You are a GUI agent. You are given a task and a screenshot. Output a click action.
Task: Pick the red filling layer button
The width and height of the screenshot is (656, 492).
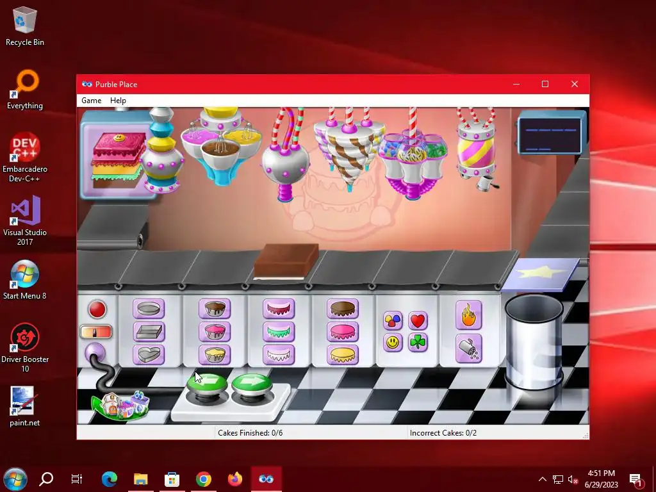[x=279, y=309]
